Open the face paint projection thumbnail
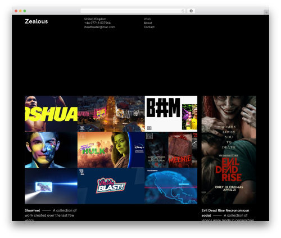 51,150
